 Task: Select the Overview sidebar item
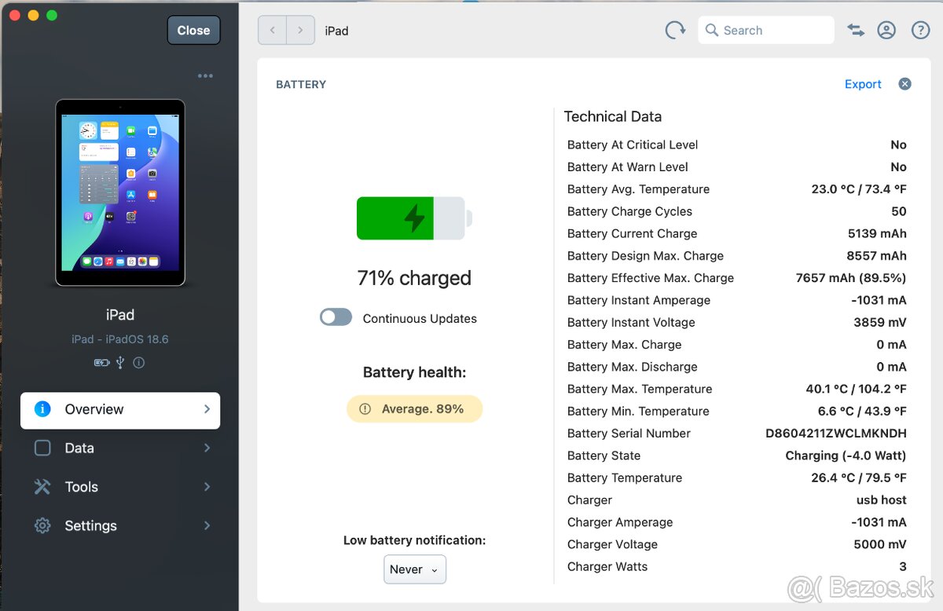tap(120, 410)
